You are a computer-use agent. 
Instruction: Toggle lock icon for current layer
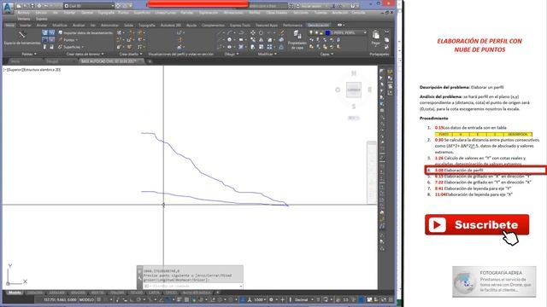point(321,32)
